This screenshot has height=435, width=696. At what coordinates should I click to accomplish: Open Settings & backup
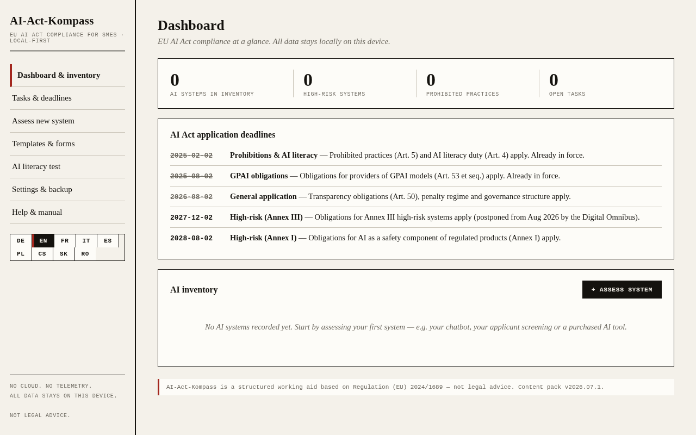pos(67,189)
